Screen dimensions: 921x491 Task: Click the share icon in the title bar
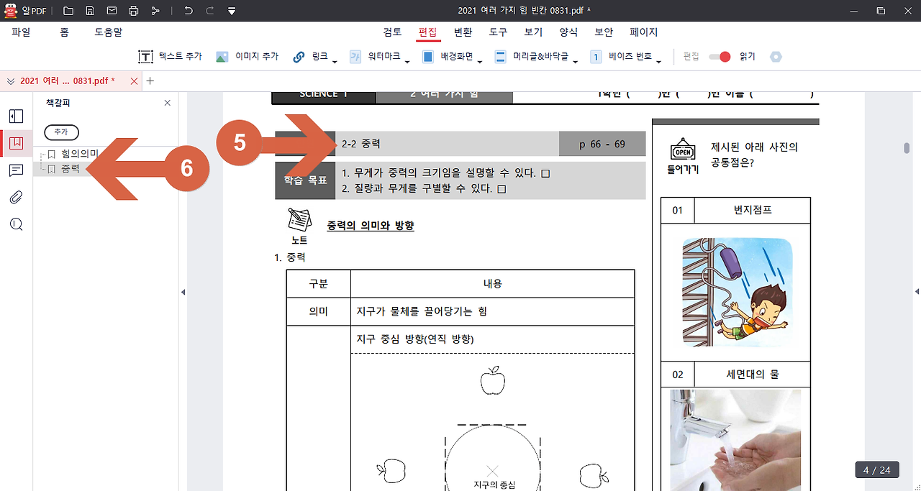click(154, 10)
